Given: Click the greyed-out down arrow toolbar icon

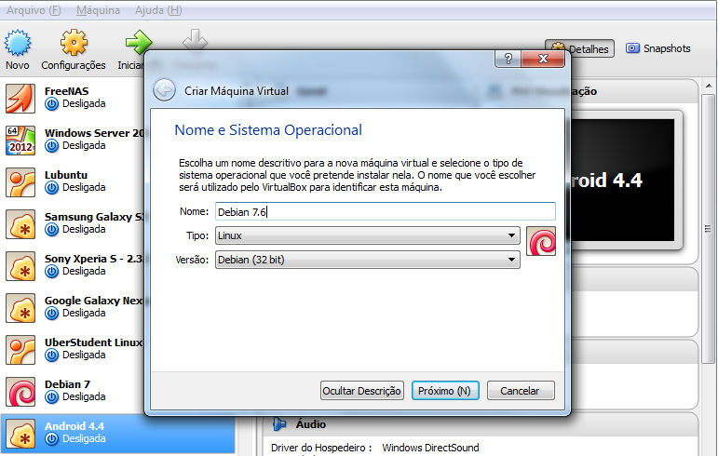Looking at the screenshot, I should [x=195, y=40].
